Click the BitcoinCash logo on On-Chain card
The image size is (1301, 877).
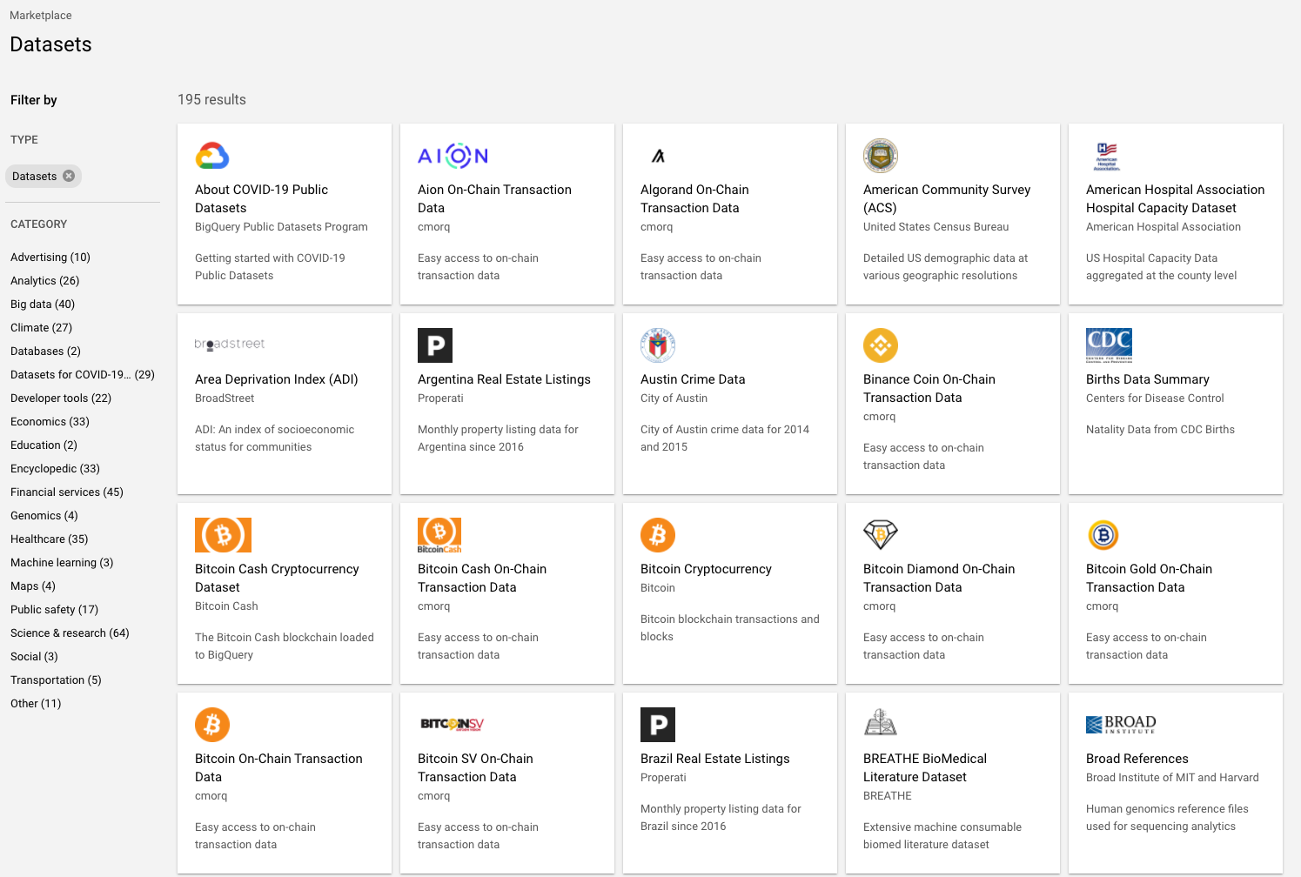click(x=439, y=535)
